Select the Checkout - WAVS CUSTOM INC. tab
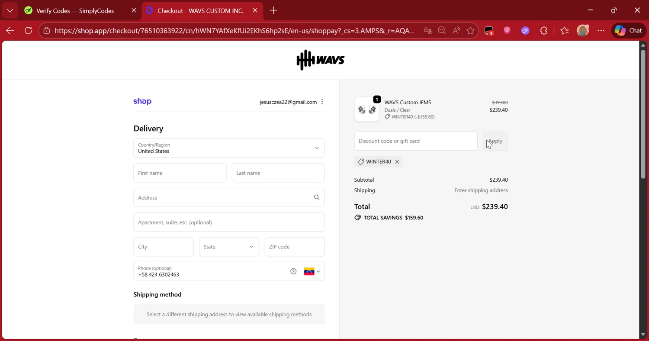Image resolution: width=649 pixels, height=341 pixels. [x=200, y=11]
